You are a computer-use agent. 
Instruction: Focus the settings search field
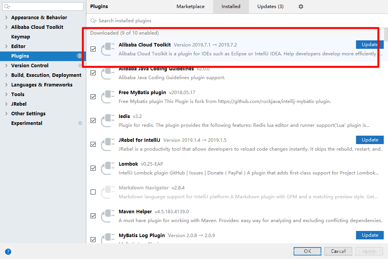(x=43, y=7)
